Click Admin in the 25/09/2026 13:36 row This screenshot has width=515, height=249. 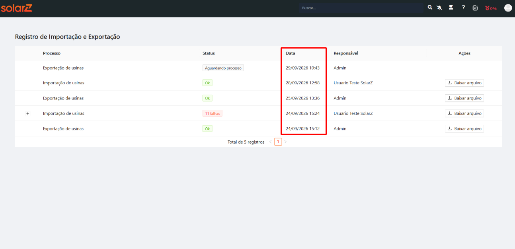point(340,98)
